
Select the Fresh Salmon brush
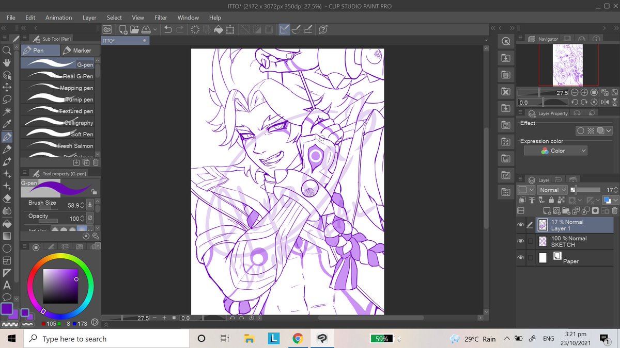click(58, 146)
